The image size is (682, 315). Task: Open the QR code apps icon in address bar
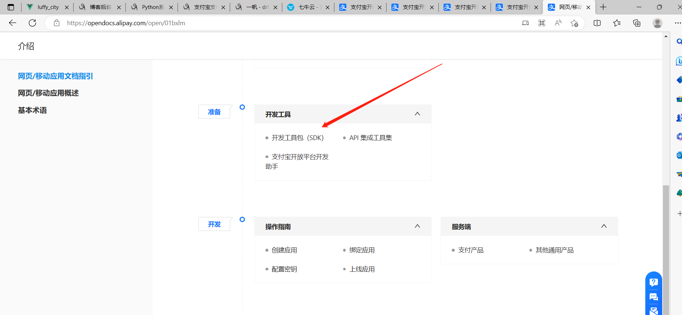542,23
